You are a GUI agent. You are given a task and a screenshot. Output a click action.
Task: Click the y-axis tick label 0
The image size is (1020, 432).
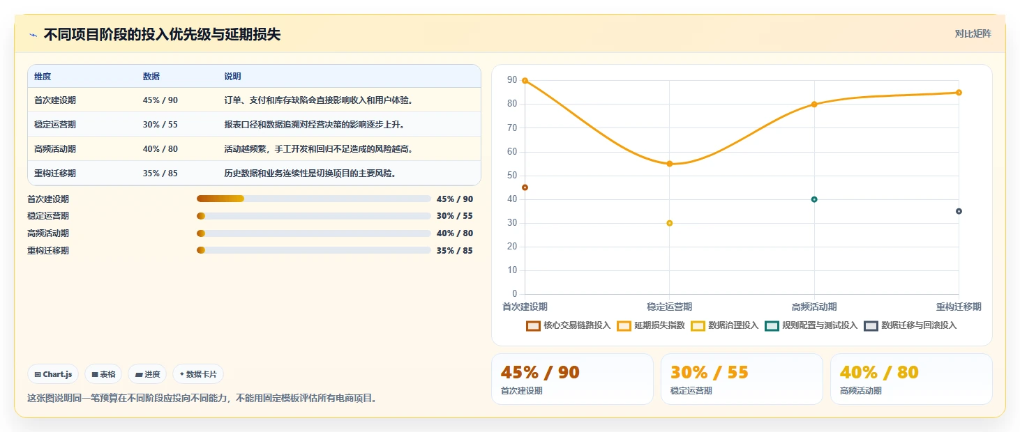tap(514, 294)
